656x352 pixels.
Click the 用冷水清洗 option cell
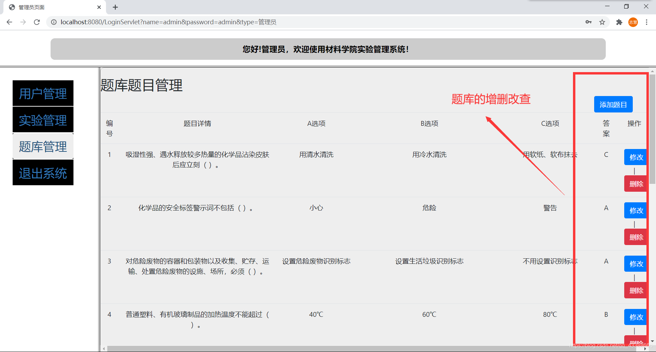[x=429, y=154]
